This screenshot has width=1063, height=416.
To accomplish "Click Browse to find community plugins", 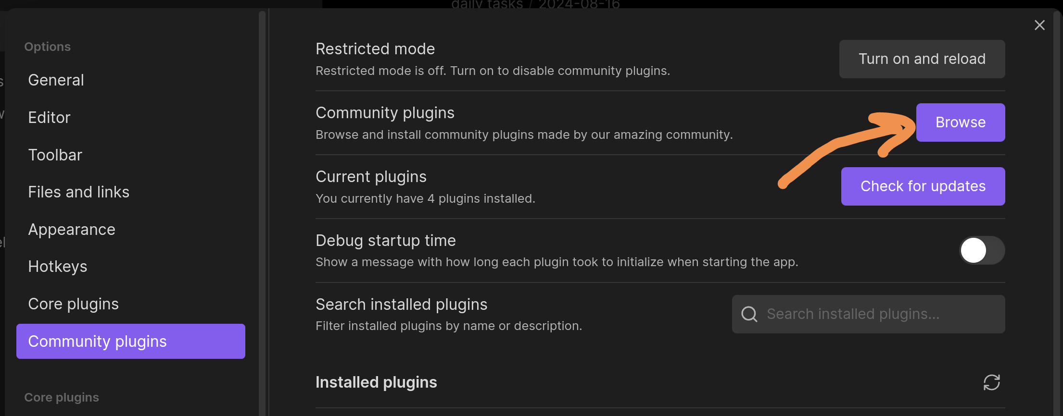I will tap(960, 122).
